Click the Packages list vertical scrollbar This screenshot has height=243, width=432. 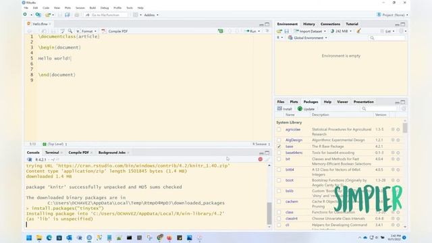(405, 173)
